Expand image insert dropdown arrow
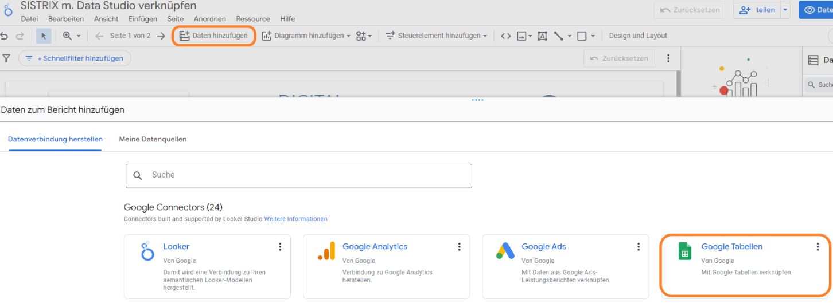Screen dimensions: 833x303 [531, 36]
